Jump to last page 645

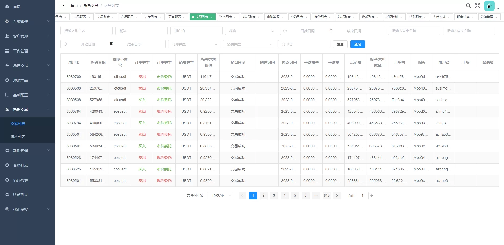coord(326,195)
